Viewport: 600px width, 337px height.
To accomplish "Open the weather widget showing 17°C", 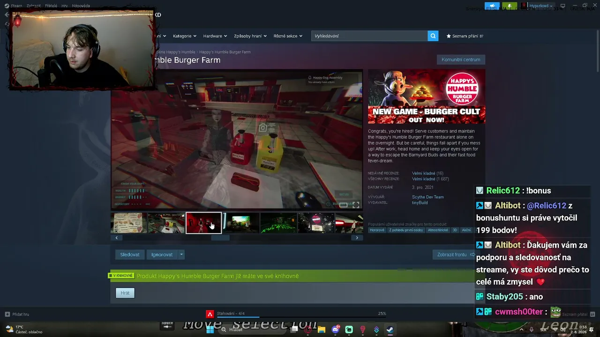I will tap(23, 330).
